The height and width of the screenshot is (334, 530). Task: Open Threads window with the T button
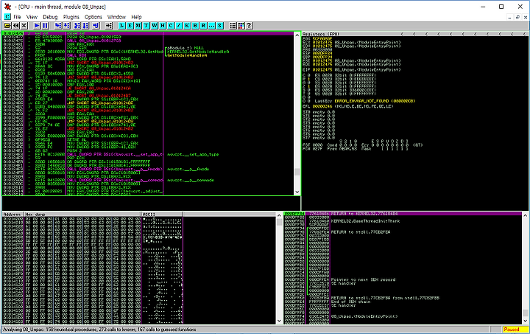[x=146, y=26]
